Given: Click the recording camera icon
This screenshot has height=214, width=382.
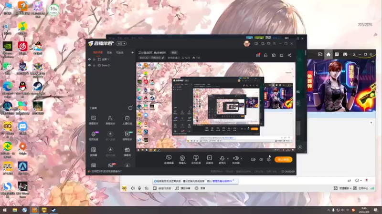Looking at the screenshot, I should click(x=254, y=160).
